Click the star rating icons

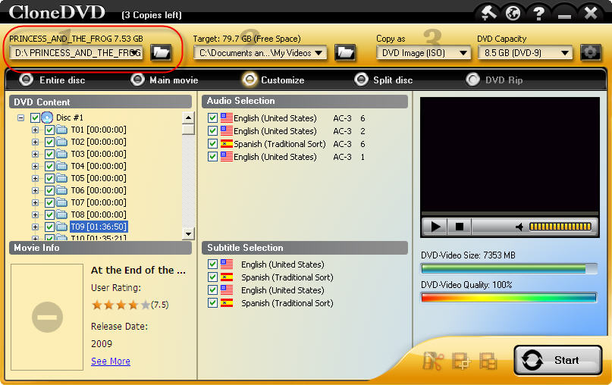(121, 305)
